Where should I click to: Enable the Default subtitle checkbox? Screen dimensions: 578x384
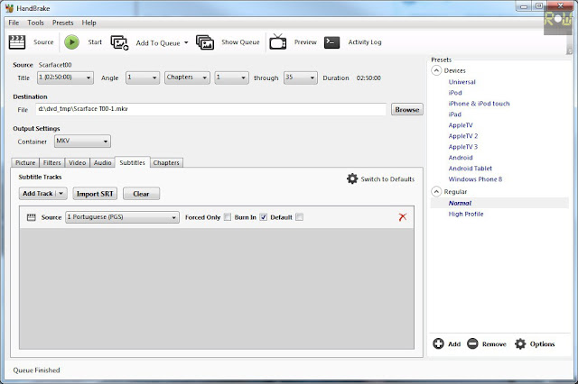pyautogui.click(x=299, y=217)
